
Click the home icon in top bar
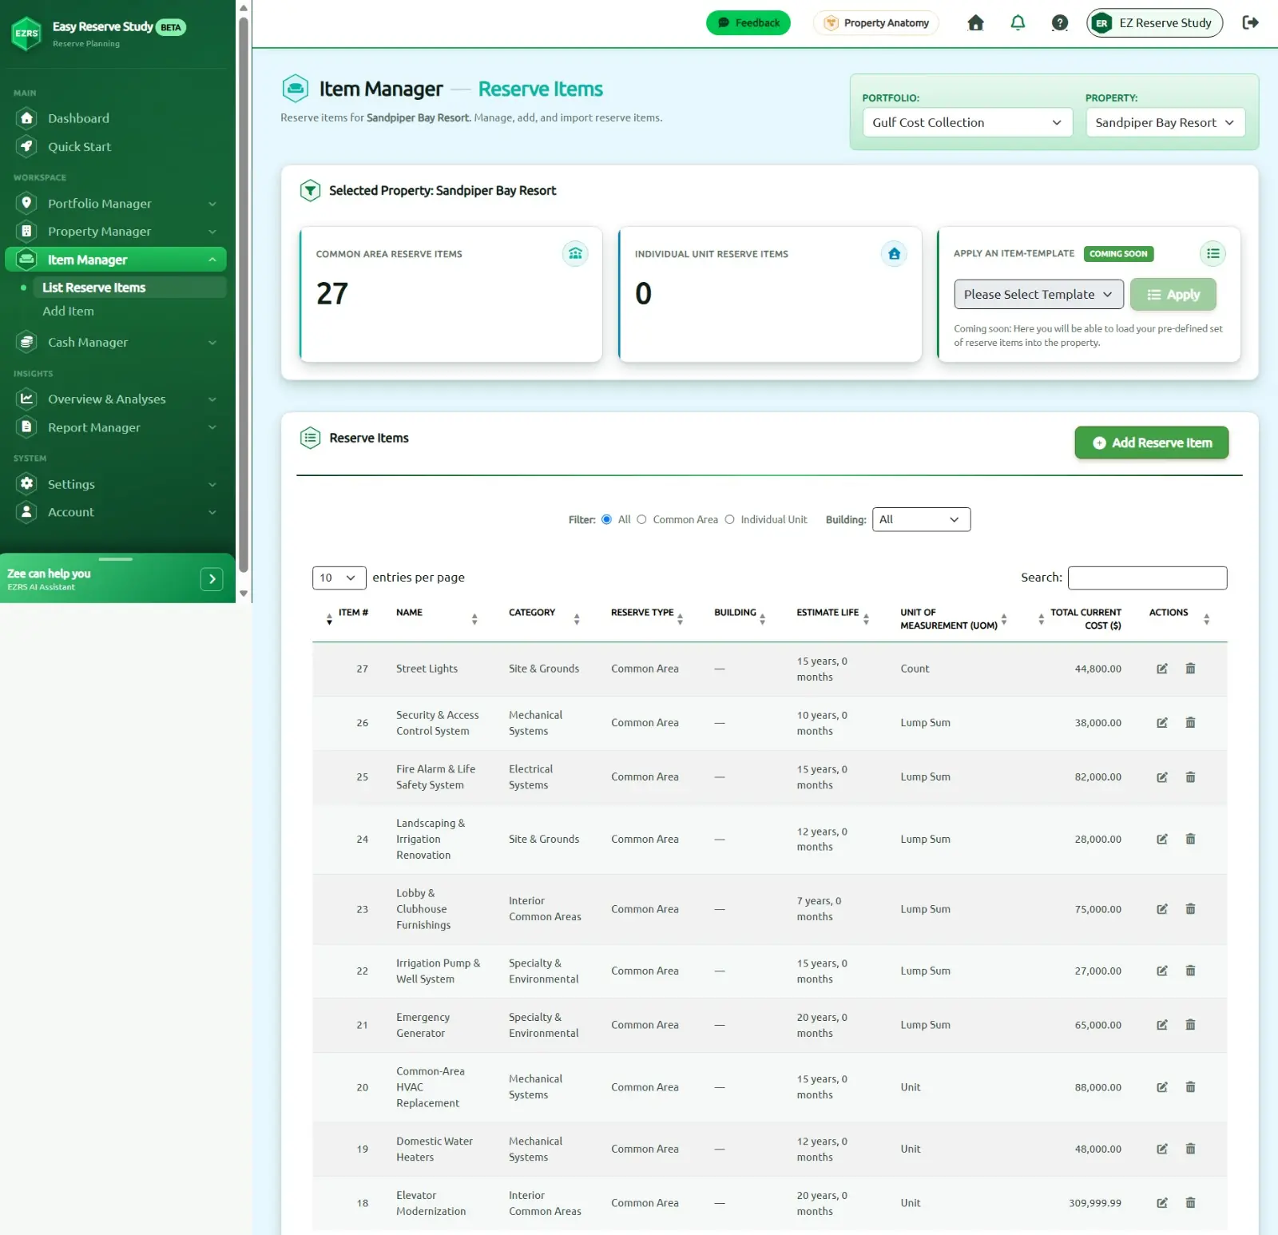[975, 23]
